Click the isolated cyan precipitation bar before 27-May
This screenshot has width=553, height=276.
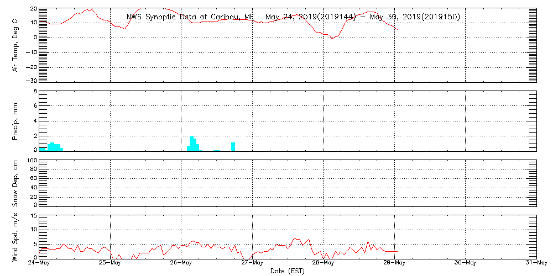[x=233, y=146]
